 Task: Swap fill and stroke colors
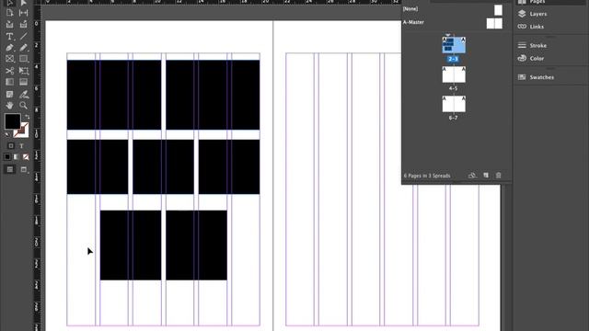click(x=27, y=117)
